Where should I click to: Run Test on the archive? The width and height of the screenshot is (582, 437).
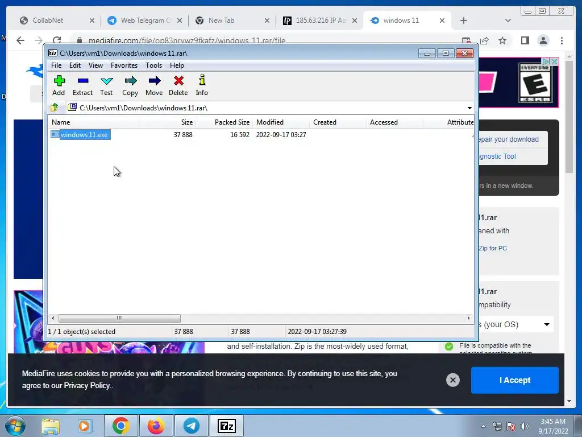[106, 85]
